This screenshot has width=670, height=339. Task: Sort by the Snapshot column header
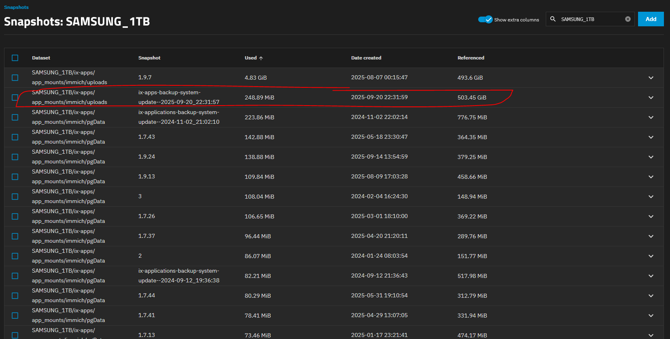pyautogui.click(x=149, y=58)
